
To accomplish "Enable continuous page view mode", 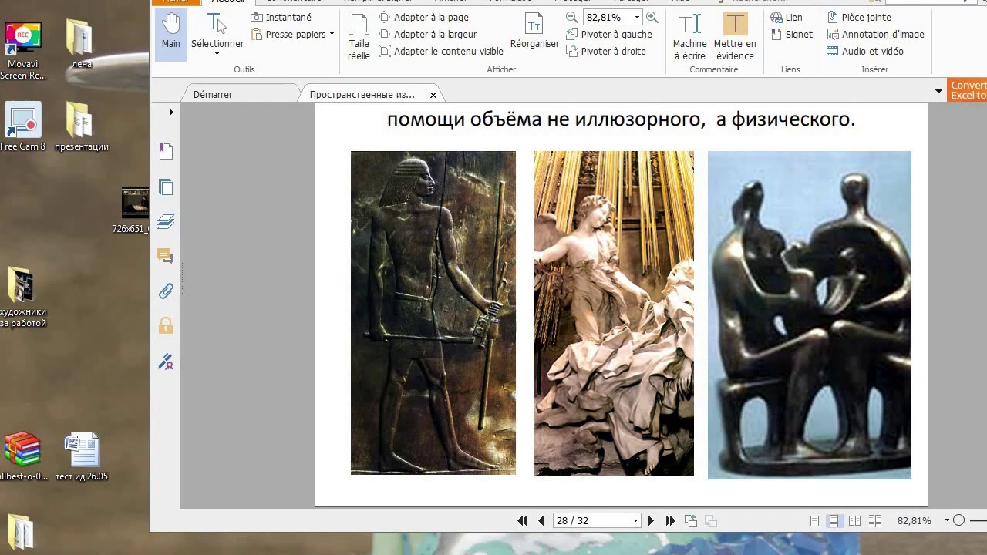I will 834,521.
